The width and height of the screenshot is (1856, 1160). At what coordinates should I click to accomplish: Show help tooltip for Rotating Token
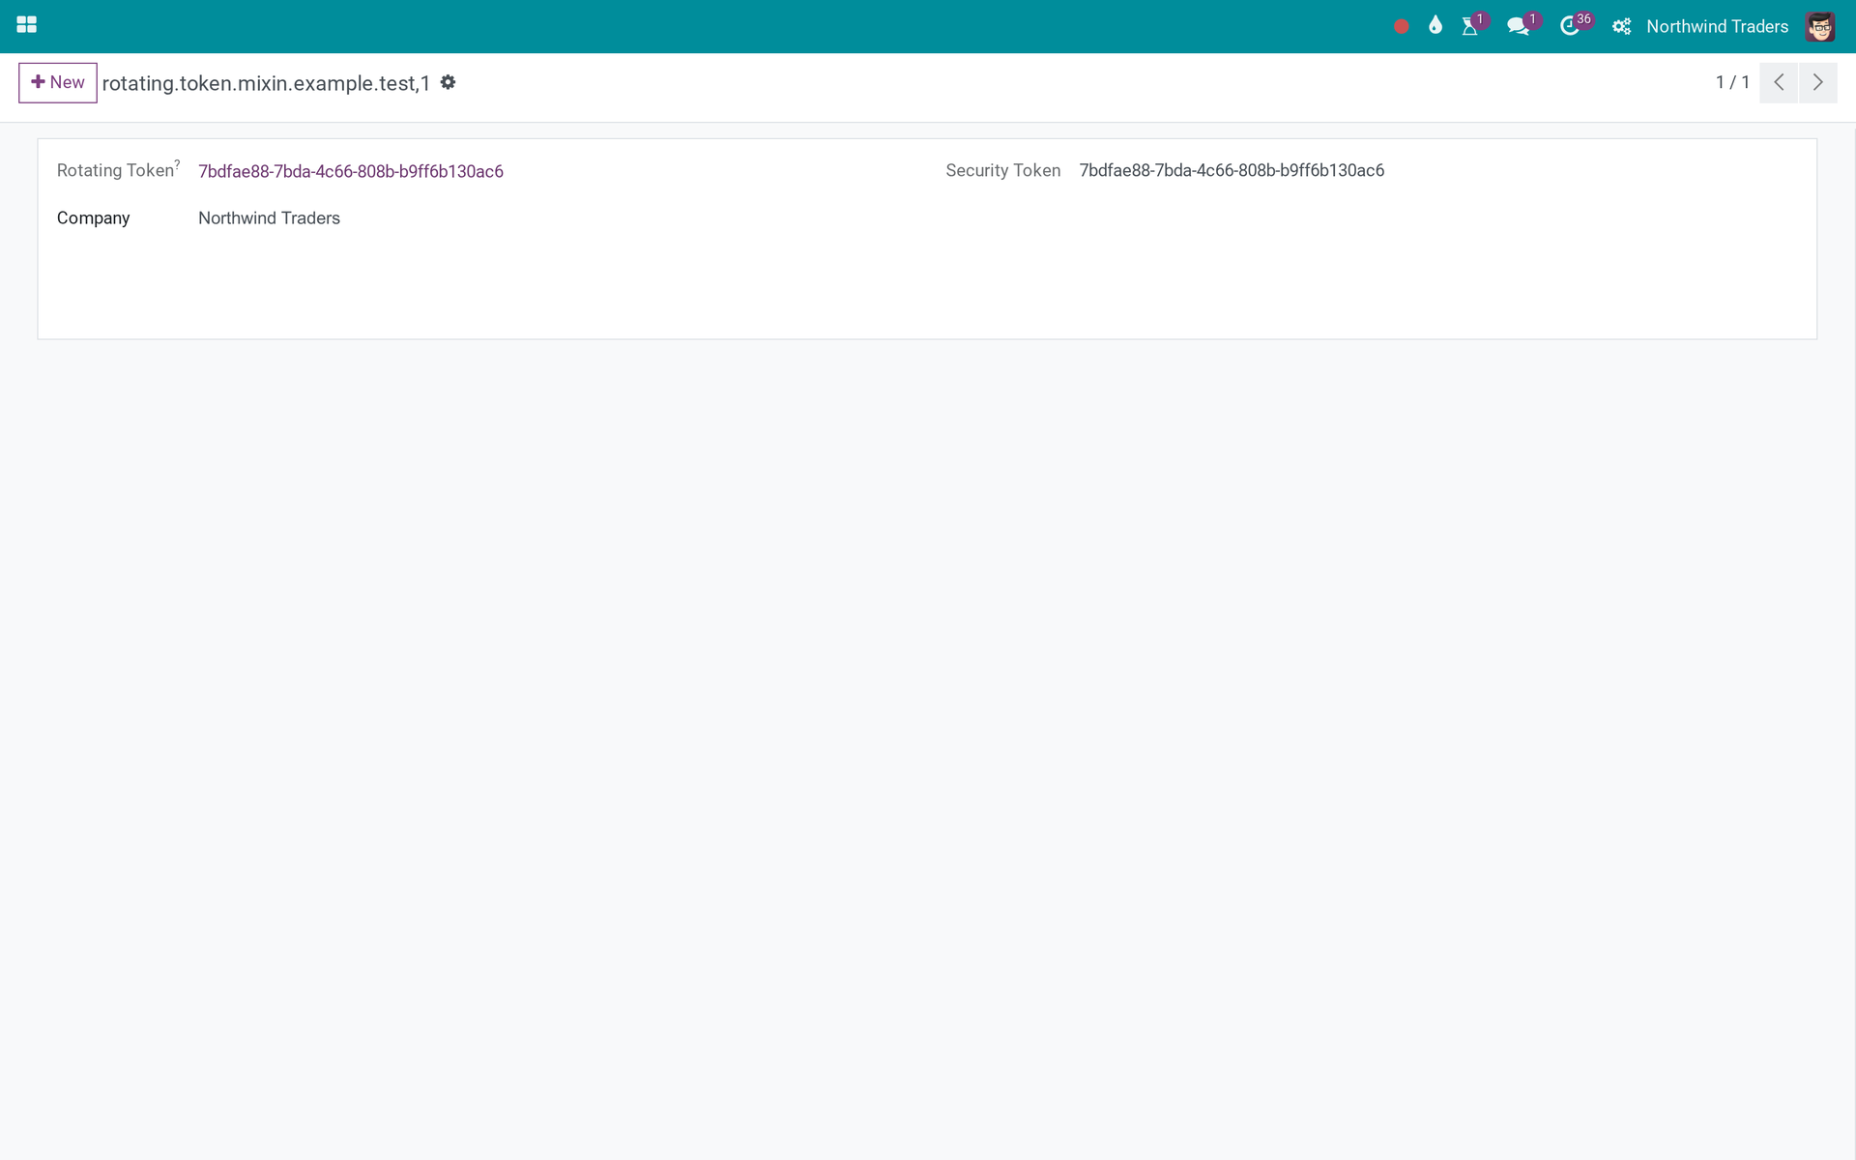(x=177, y=164)
